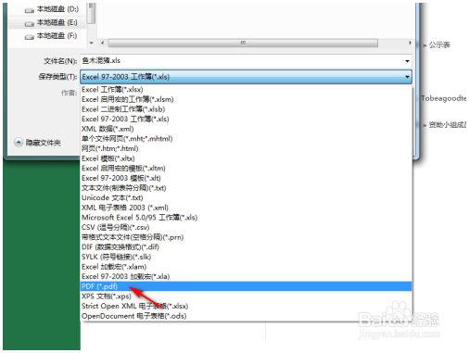Select Excel 模板(*.xltx) option
This screenshot has height=353, width=469.
(246, 158)
